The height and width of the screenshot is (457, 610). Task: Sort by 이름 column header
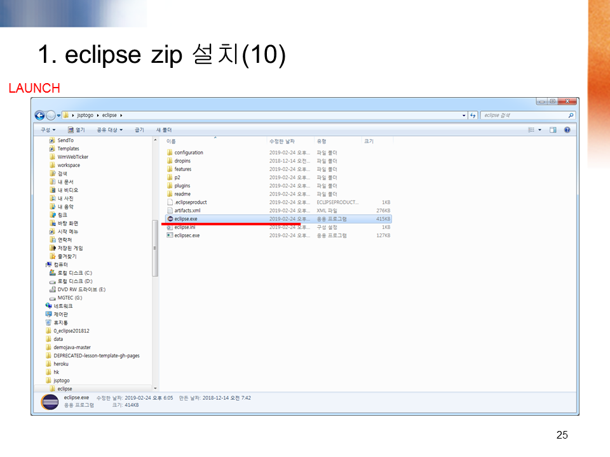[171, 142]
